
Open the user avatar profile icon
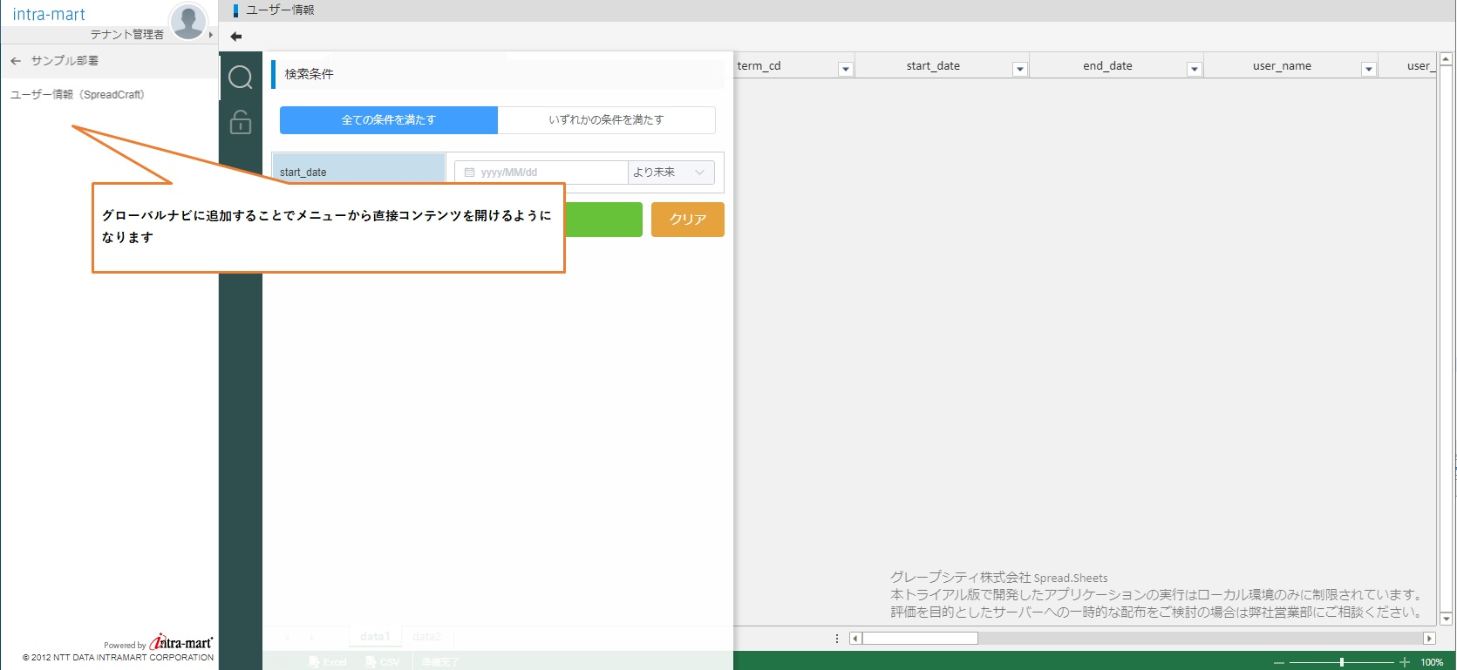[187, 20]
